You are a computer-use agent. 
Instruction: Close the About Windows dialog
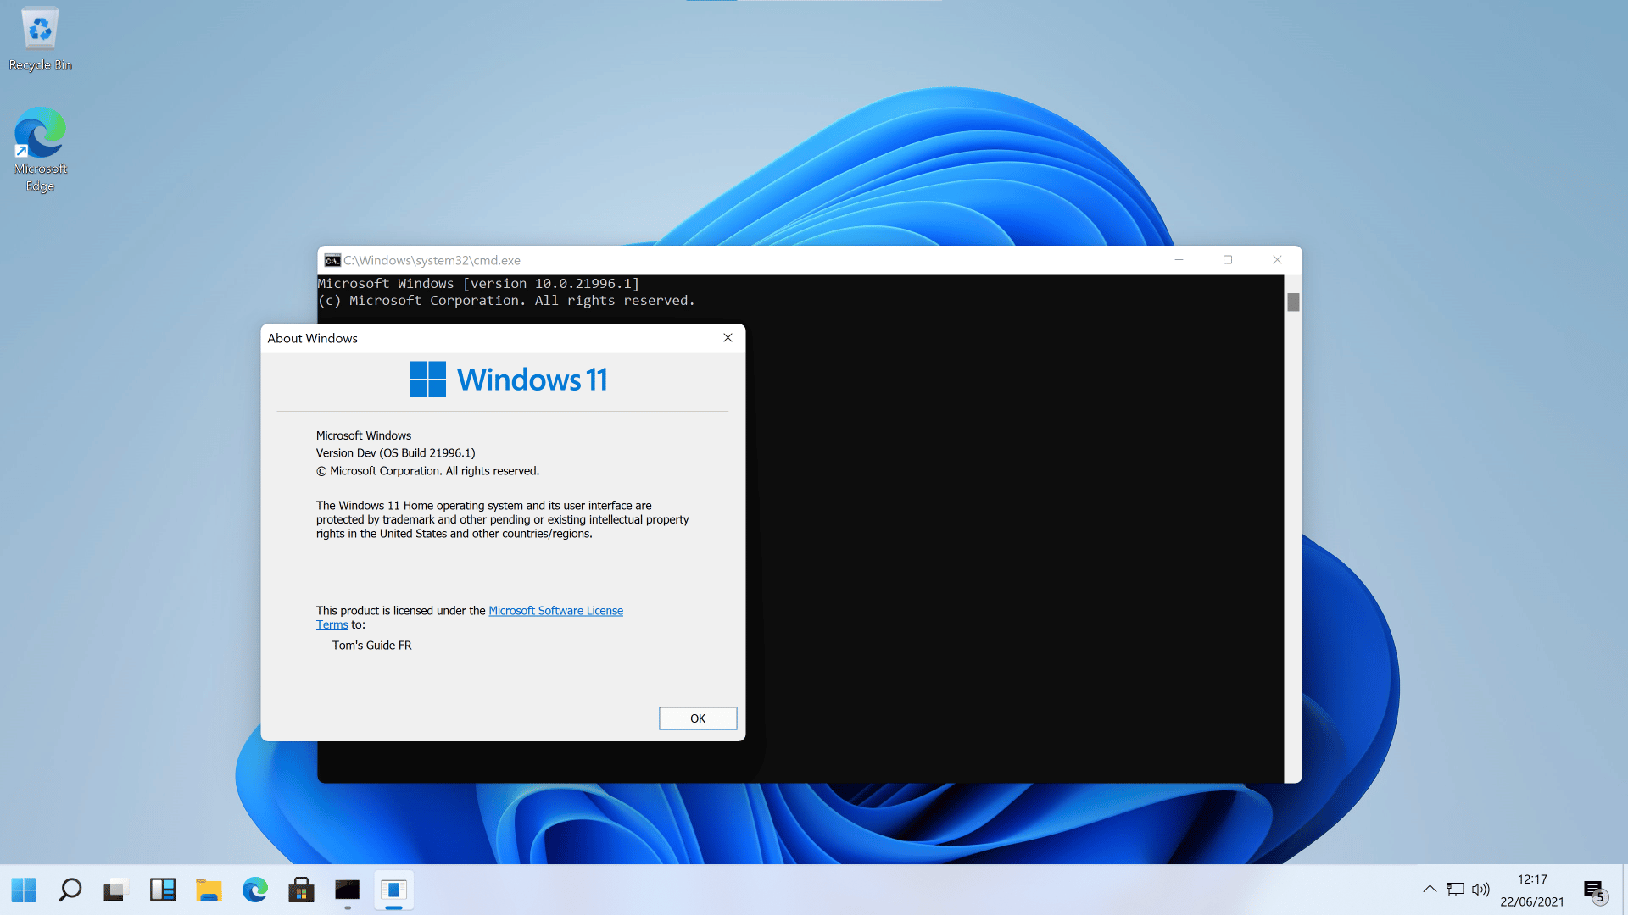(x=728, y=337)
